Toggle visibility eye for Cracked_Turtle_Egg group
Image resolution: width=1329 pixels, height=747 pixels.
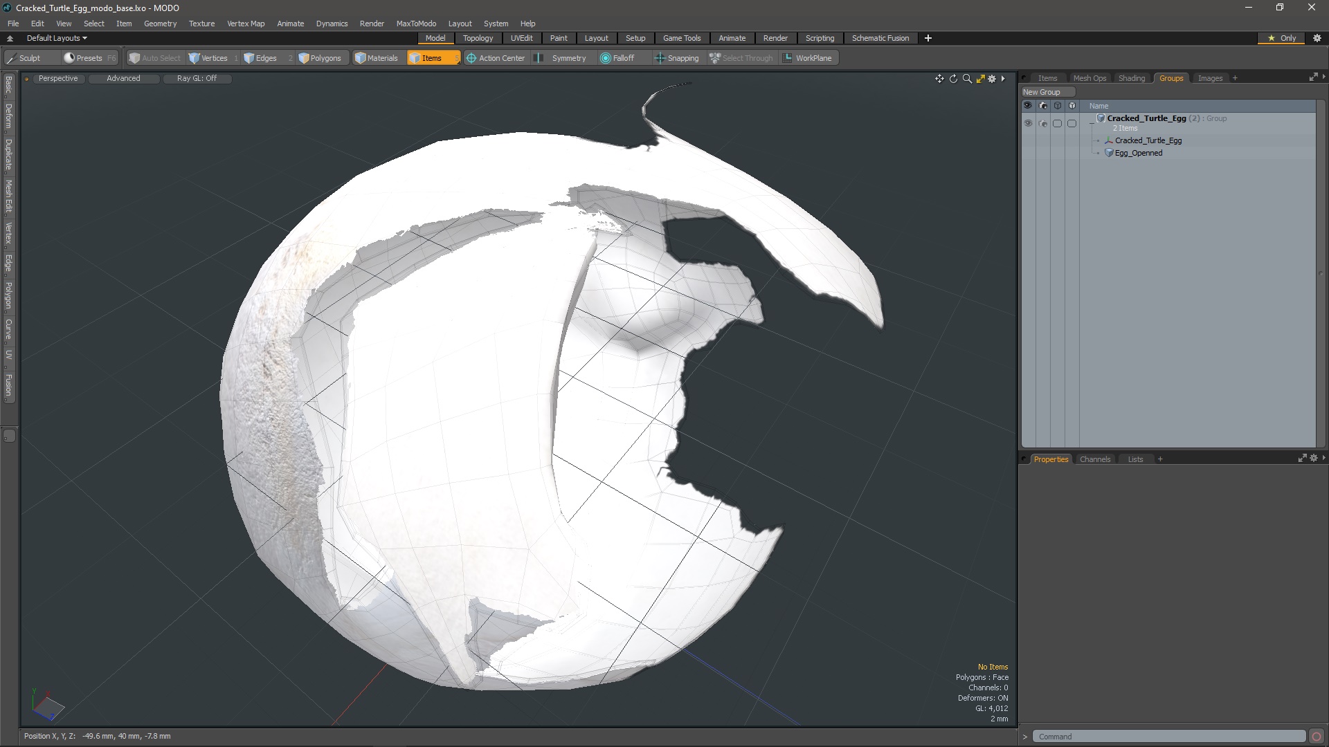pyautogui.click(x=1028, y=123)
